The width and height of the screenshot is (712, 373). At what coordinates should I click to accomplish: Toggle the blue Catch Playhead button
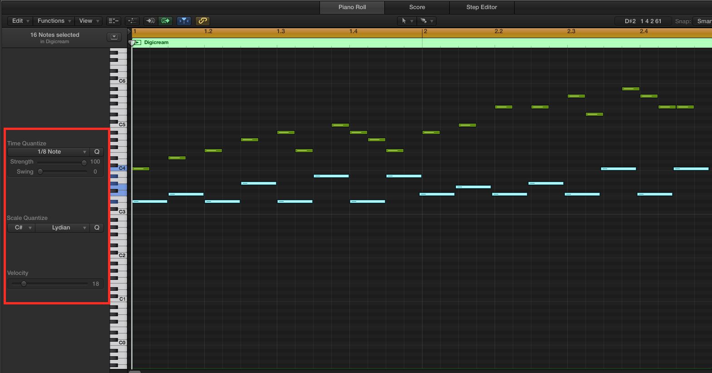click(184, 21)
